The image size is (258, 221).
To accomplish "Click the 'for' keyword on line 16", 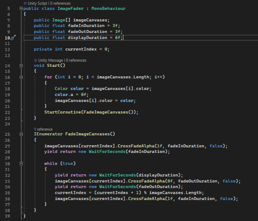I will (x=48, y=77).
